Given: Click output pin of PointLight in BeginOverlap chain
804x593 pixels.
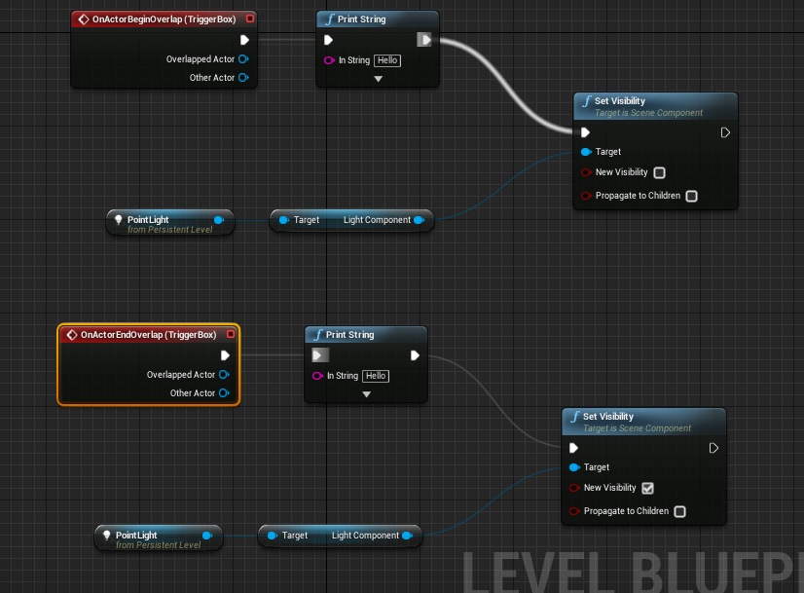Looking at the screenshot, I should point(219,220).
